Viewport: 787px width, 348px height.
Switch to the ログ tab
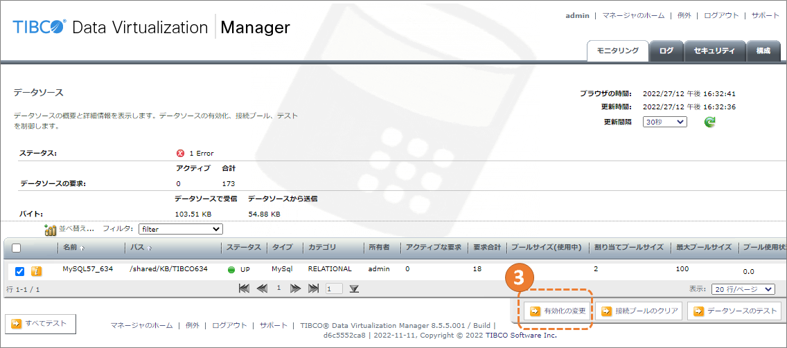pos(666,51)
